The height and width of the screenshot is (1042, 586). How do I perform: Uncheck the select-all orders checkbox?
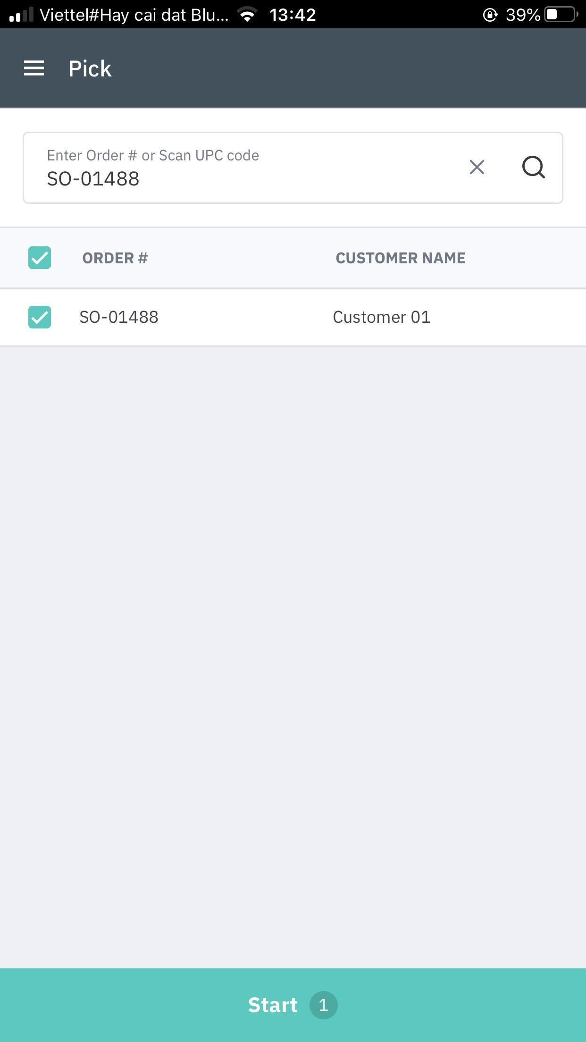coord(40,258)
